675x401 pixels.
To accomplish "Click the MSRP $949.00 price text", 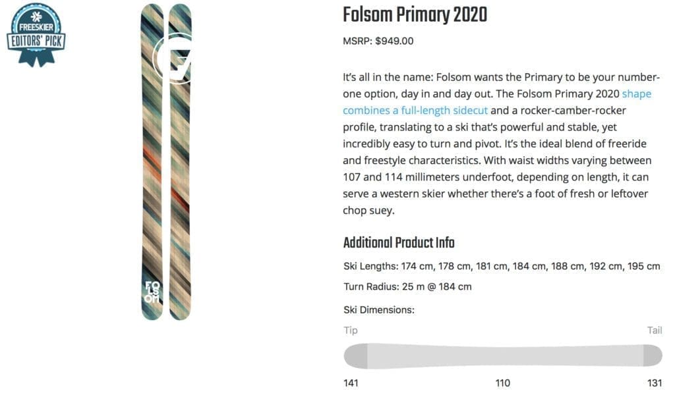I will click(x=378, y=41).
